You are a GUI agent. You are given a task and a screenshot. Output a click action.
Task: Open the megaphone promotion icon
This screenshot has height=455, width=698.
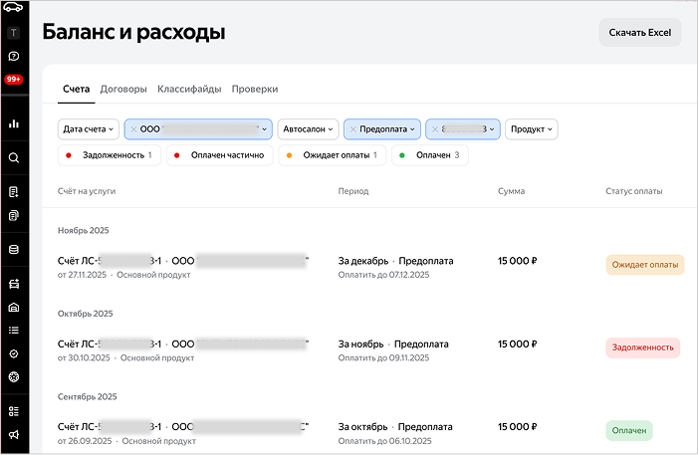pyautogui.click(x=14, y=434)
